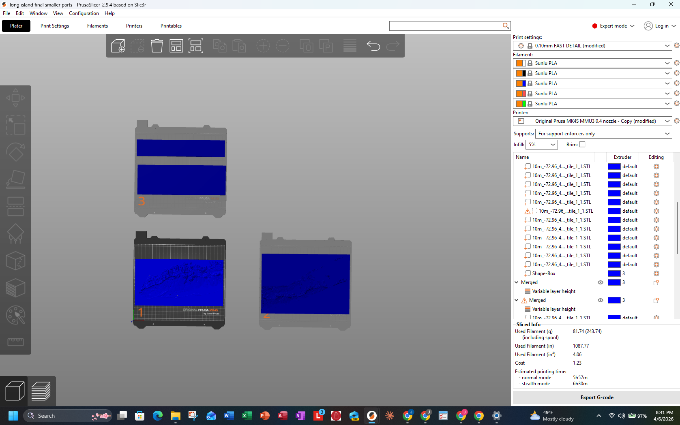Click red filament color swatch
The height and width of the screenshot is (425, 680).
(x=524, y=94)
